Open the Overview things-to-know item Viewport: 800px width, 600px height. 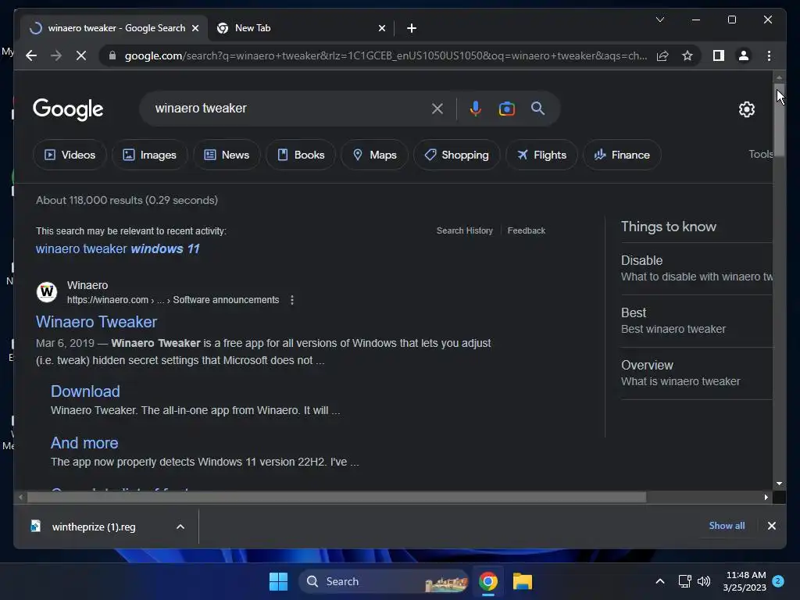(696, 373)
